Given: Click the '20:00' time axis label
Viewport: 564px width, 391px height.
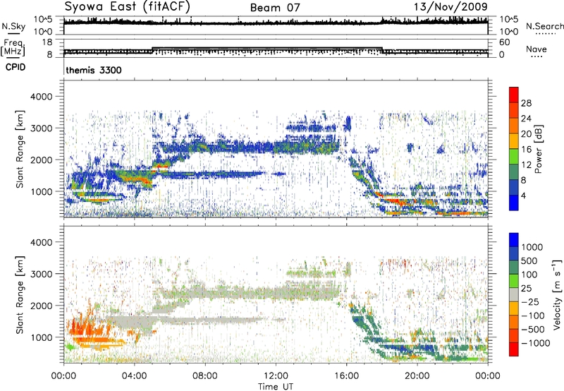Looking at the screenshot, I should coord(417,376).
